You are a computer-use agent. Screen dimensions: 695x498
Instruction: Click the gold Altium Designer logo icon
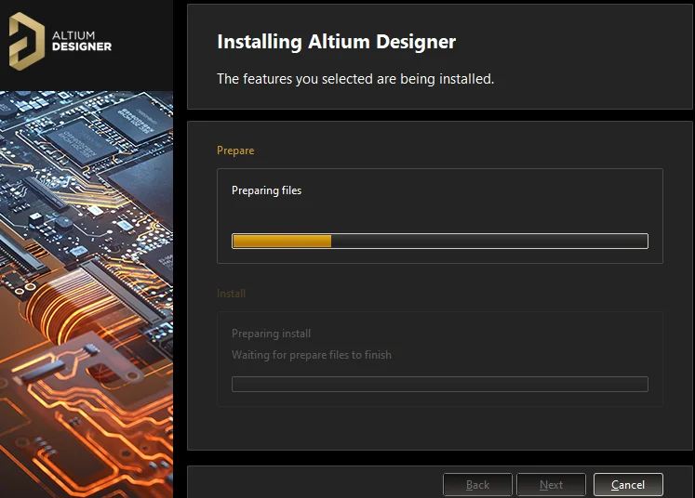[27, 41]
